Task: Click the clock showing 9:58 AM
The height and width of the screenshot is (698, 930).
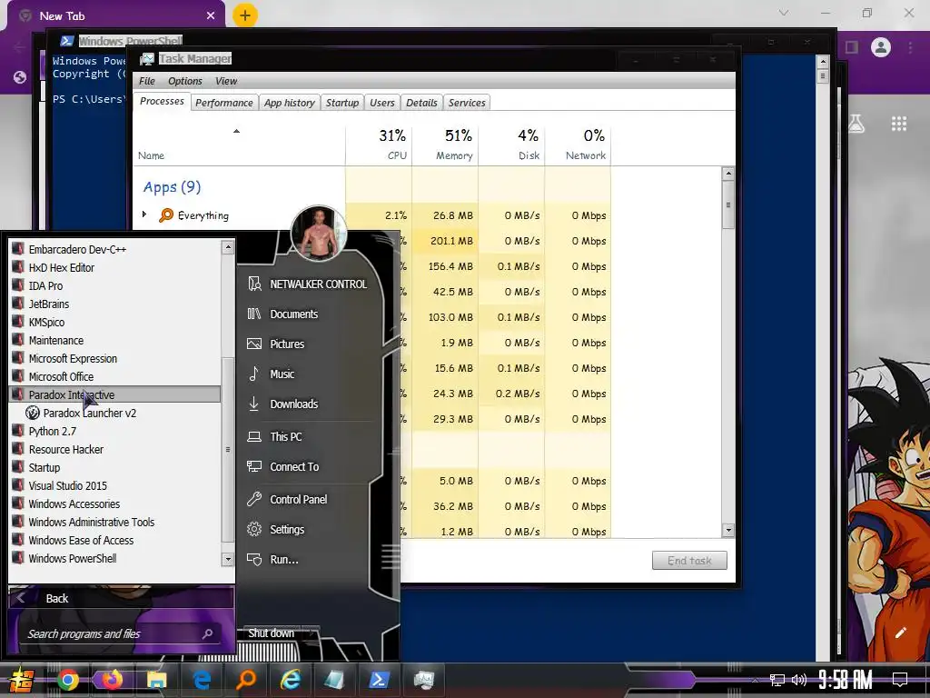Action: tap(846, 680)
